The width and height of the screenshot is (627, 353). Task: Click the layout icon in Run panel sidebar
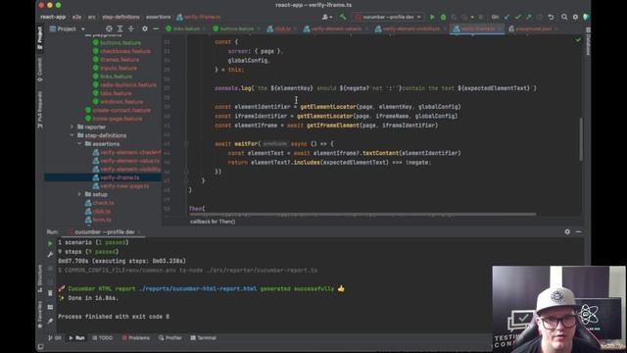coord(50,307)
